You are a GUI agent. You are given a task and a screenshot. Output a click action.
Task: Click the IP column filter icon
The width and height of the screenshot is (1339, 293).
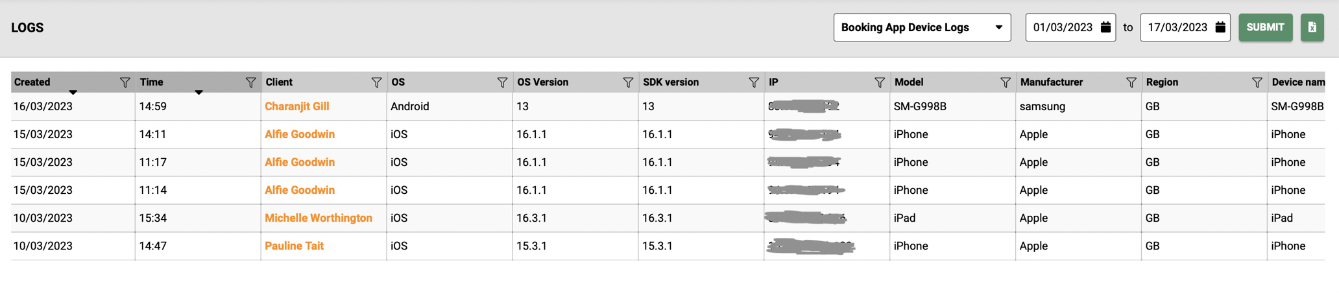(880, 82)
